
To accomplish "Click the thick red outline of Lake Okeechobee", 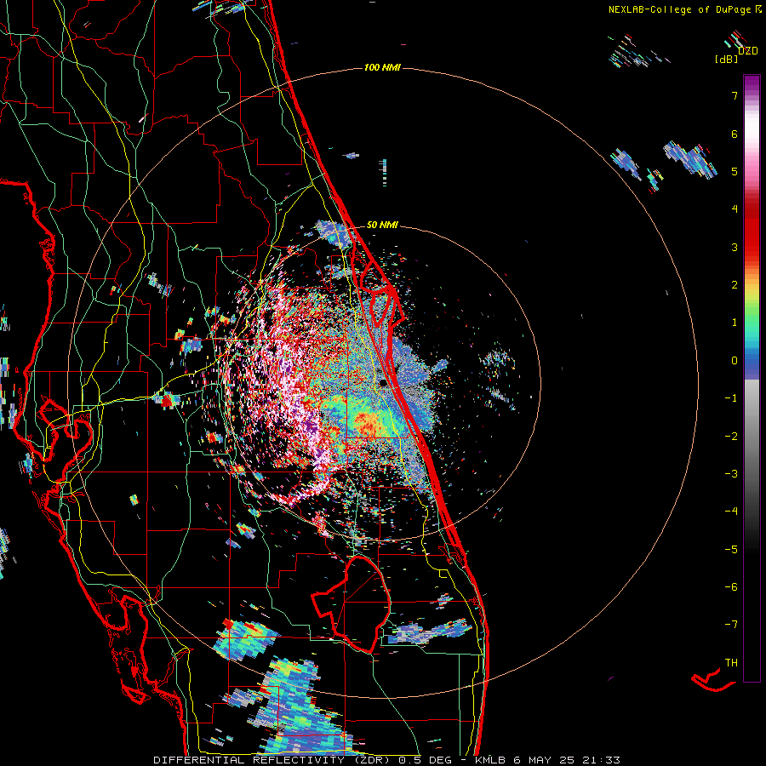I will pyautogui.click(x=353, y=603).
